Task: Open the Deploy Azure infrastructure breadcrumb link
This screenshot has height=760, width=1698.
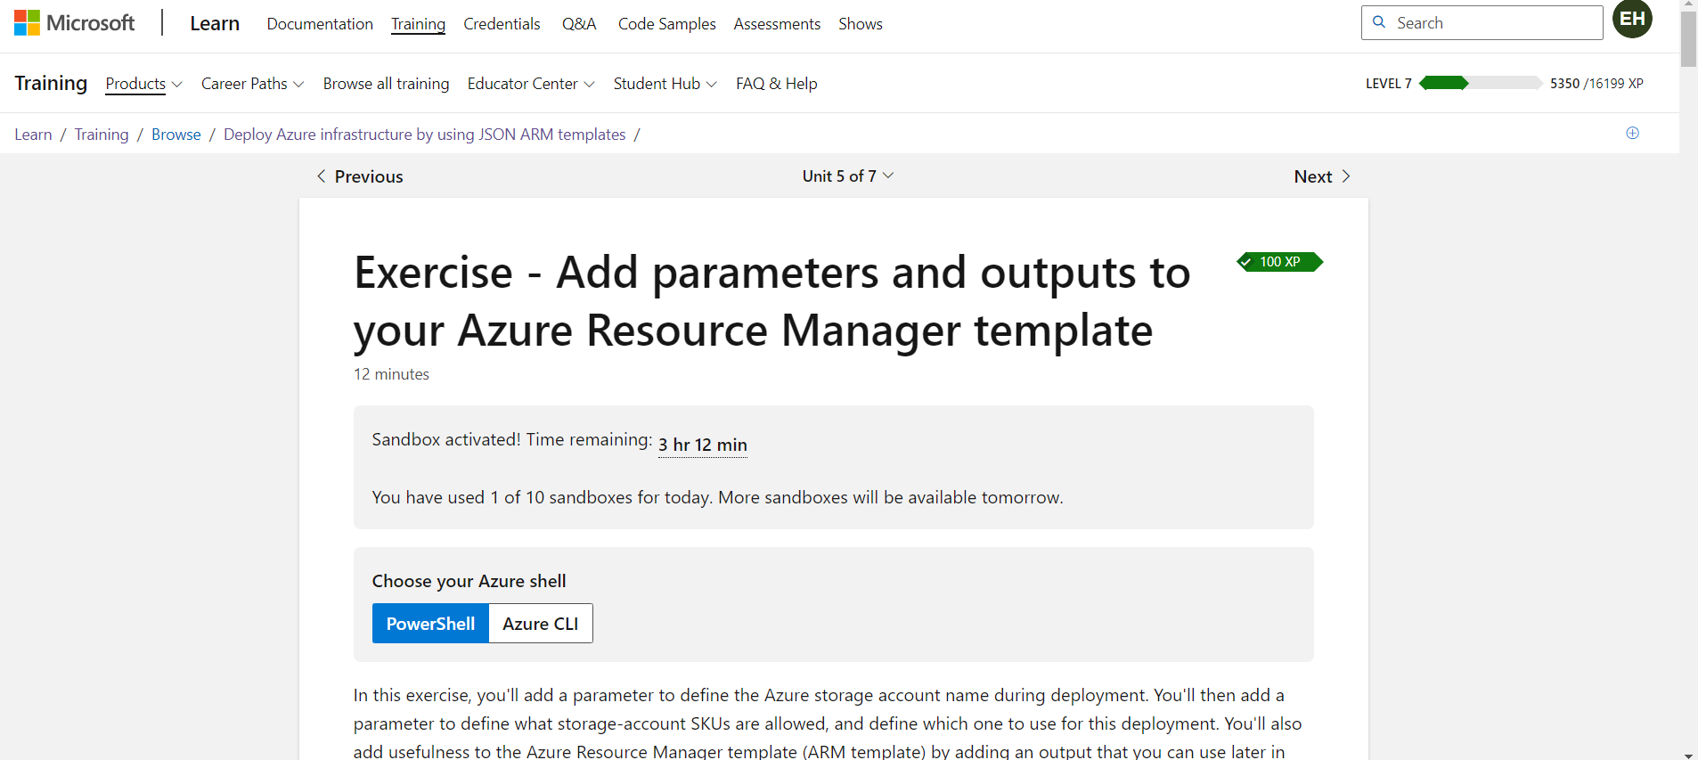Action: [424, 135]
